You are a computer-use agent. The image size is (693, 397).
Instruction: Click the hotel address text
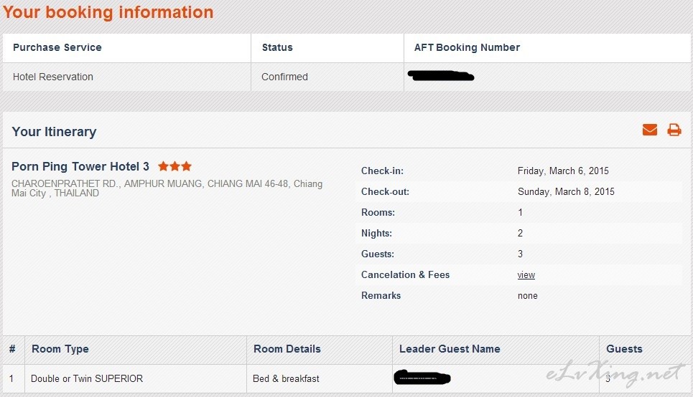(x=167, y=188)
